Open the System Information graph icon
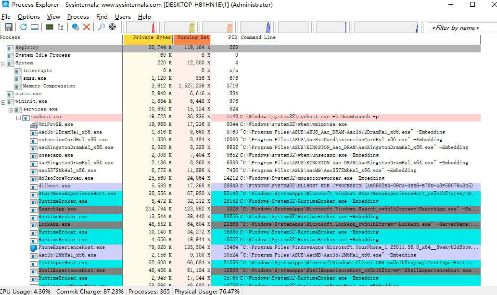497x295 pixels. (x=50, y=27)
